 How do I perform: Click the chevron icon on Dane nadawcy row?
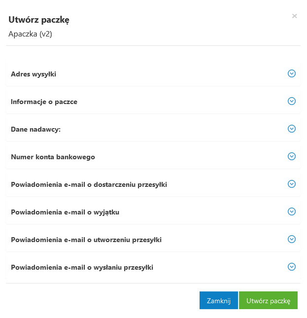(291, 129)
